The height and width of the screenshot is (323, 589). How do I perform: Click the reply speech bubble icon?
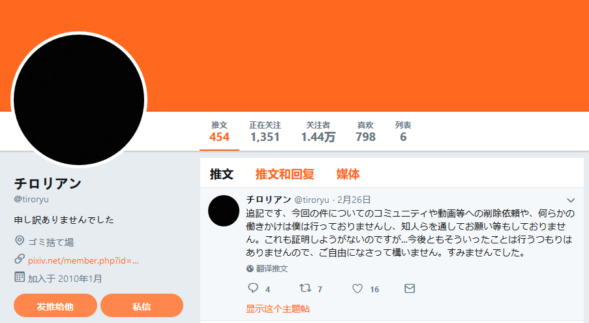(253, 288)
